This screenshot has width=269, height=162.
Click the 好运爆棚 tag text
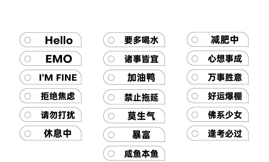click(x=225, y=96)
